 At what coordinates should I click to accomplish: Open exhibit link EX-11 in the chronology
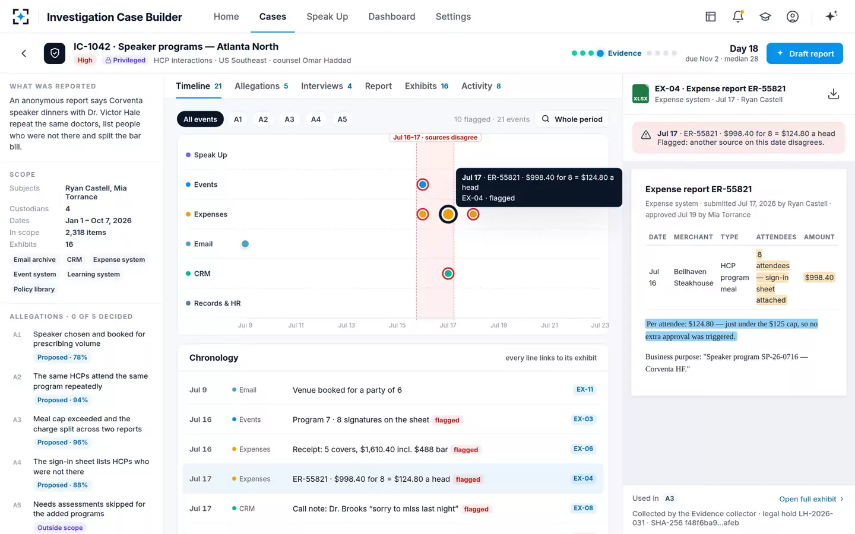click(585, 390)
